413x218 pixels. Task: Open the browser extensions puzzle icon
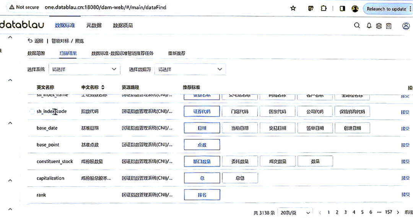click(324, 8)
